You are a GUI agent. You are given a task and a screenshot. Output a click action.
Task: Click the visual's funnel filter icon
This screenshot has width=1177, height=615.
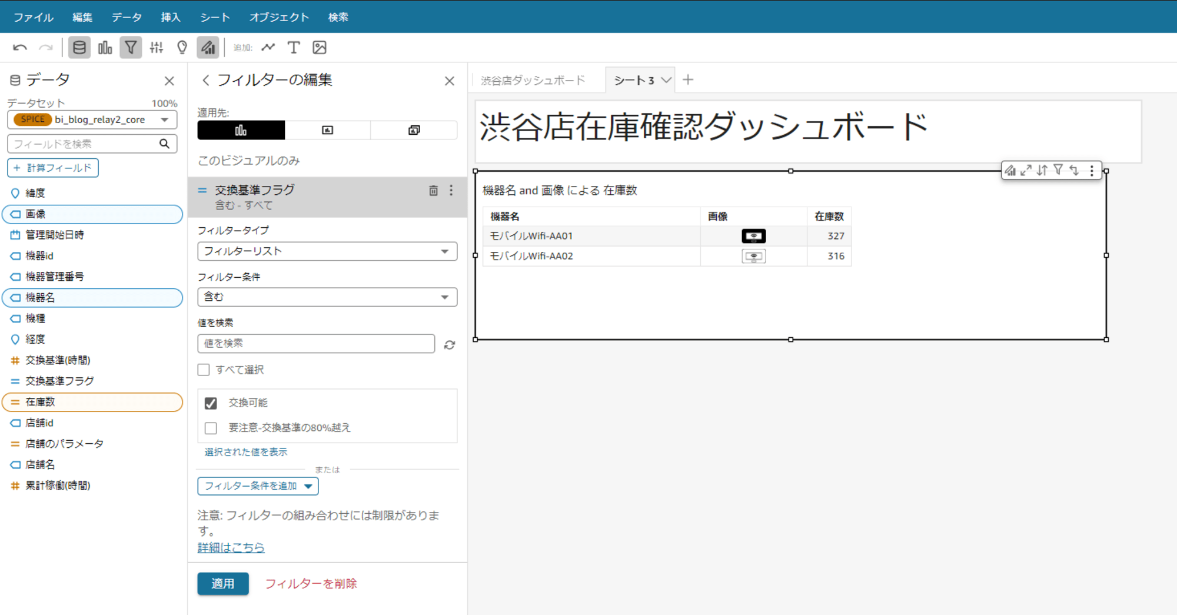(x=1058, y=170)
